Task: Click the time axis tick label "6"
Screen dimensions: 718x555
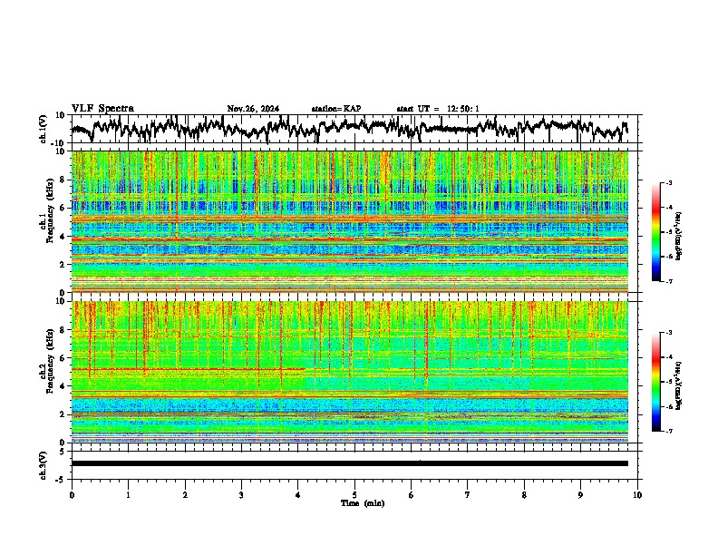Action: pos(412,495)
